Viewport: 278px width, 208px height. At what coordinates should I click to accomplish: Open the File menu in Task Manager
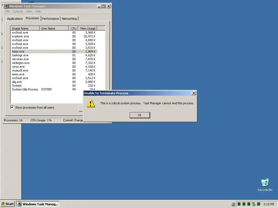pyautogui.click(x=7, y=11)
